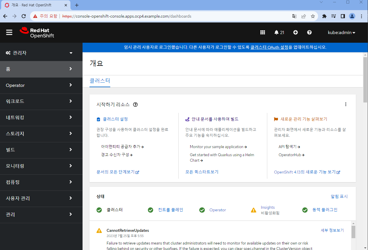Click the CannotRetrieveUpdates alert title

click(x=128, y=230)
